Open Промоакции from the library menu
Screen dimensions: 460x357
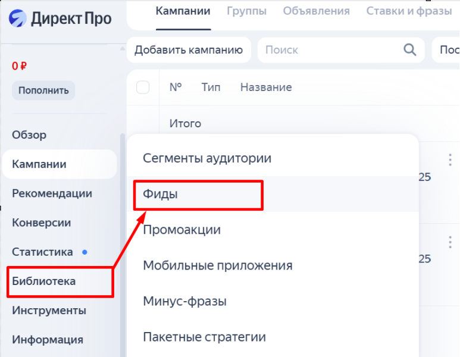click(x=182, y=230)
